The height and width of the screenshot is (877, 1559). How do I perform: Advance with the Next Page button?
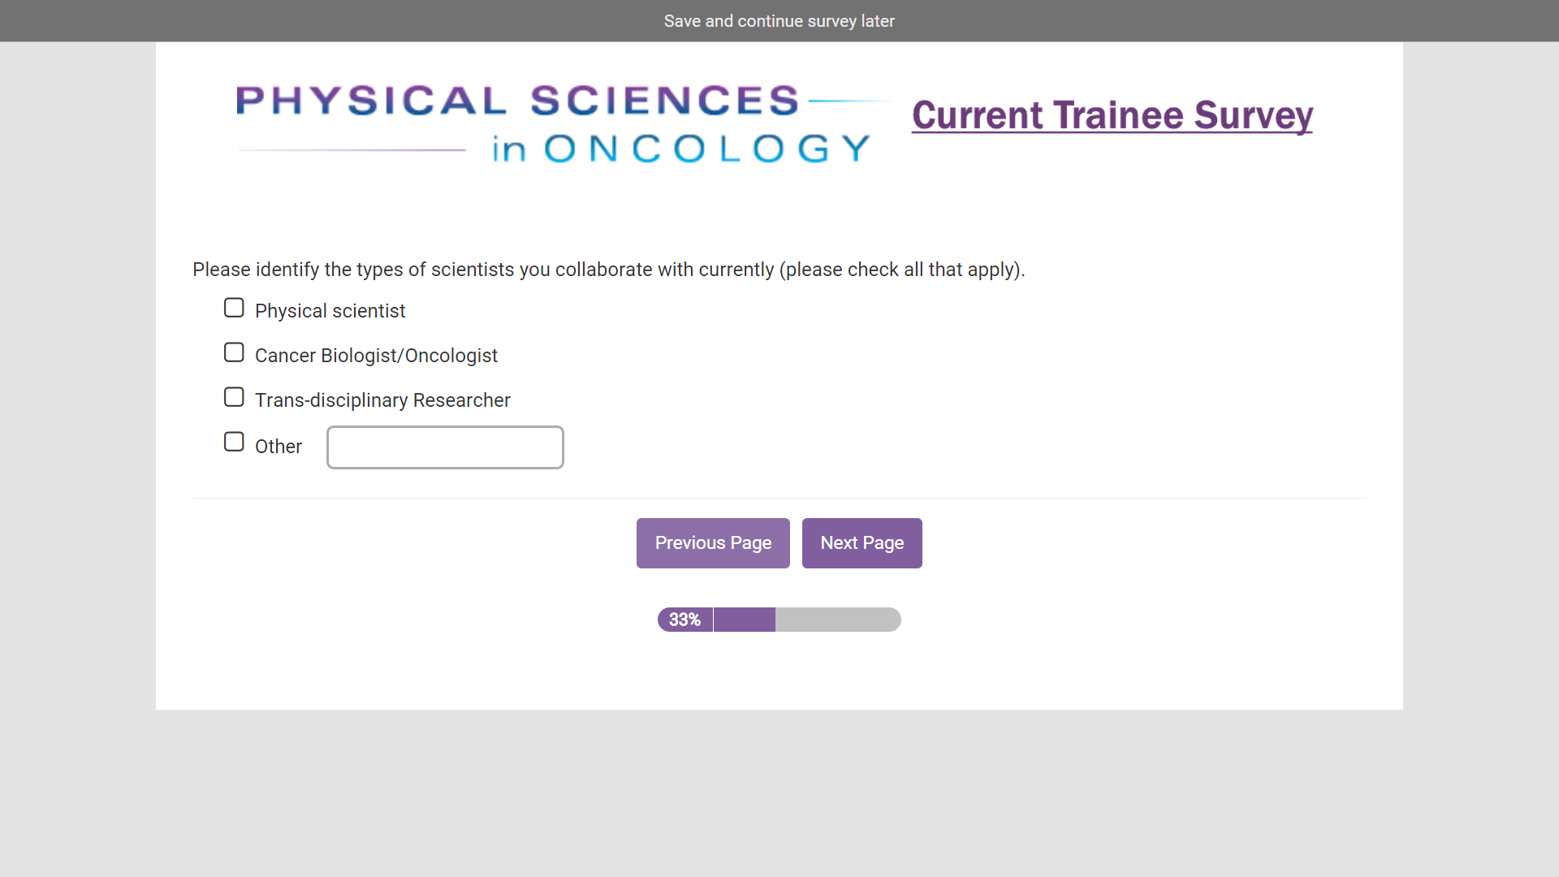click(862, 543)
